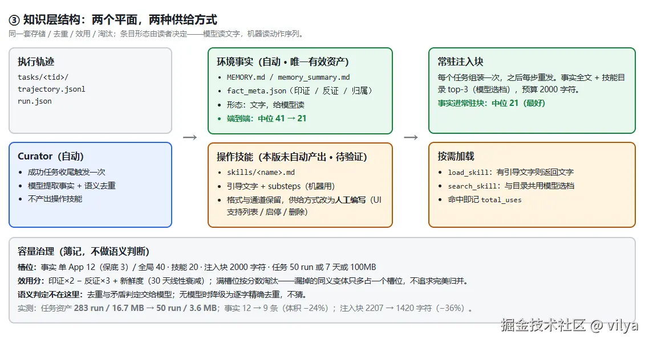Click the line starting "效用分：印证×2"
This screenshot has height=344, width=649.
[244, 281]
